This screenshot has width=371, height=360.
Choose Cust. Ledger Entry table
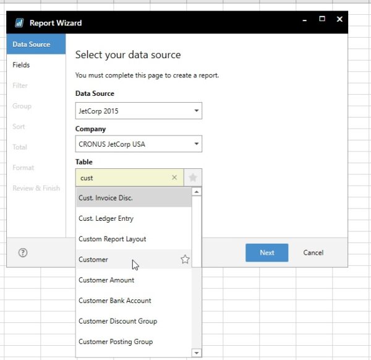pyautogui.click(x=106, y=218)
